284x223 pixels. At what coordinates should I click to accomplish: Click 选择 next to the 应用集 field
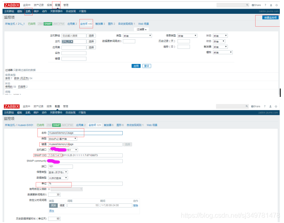(91, 47)
